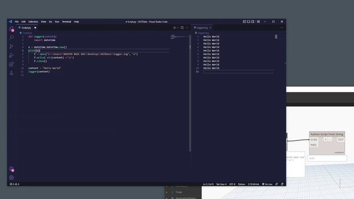The height and width of the screenshot is (199, 354).
Task: Open the File menu
Action: tap(17, 22)
